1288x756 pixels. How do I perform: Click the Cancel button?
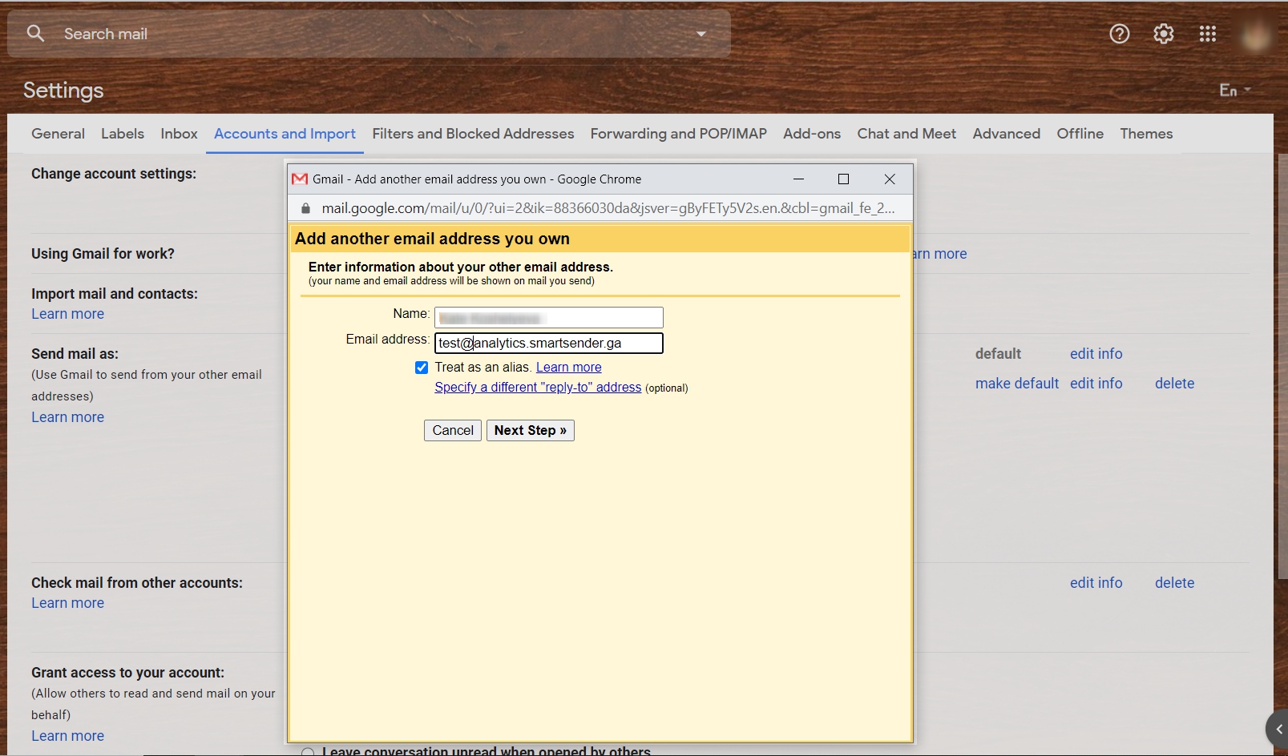(x=453, y=430)
